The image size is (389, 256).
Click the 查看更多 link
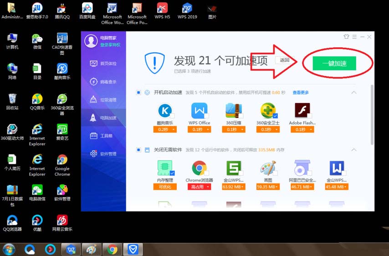click(x=301, y=92)
